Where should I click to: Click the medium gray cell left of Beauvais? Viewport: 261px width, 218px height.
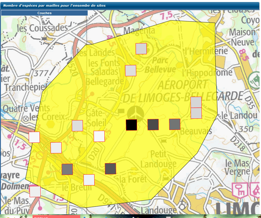click(x=175, y=124)
